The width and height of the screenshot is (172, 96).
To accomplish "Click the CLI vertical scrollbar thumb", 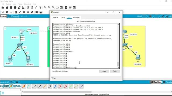I will [x=118, y=64].
